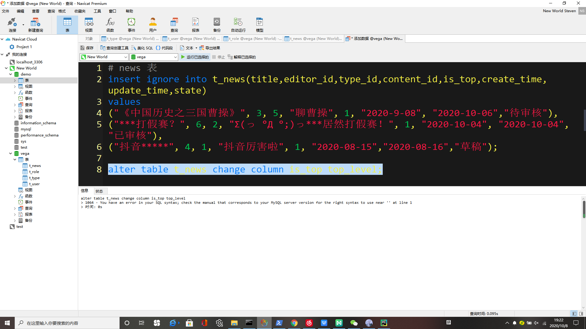Viewport: 586px width, 329px height.
Task: Collapse the Navicat Cloud tree node
Action: pyautogui.click(x=2, y=39)
